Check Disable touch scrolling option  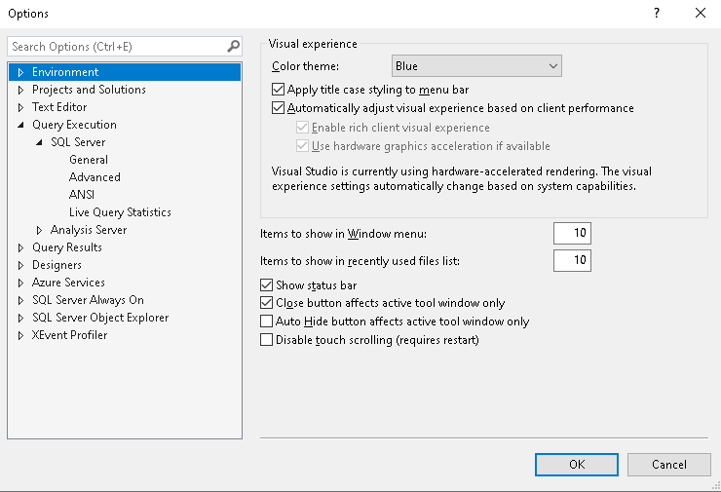tap(267, 340)
